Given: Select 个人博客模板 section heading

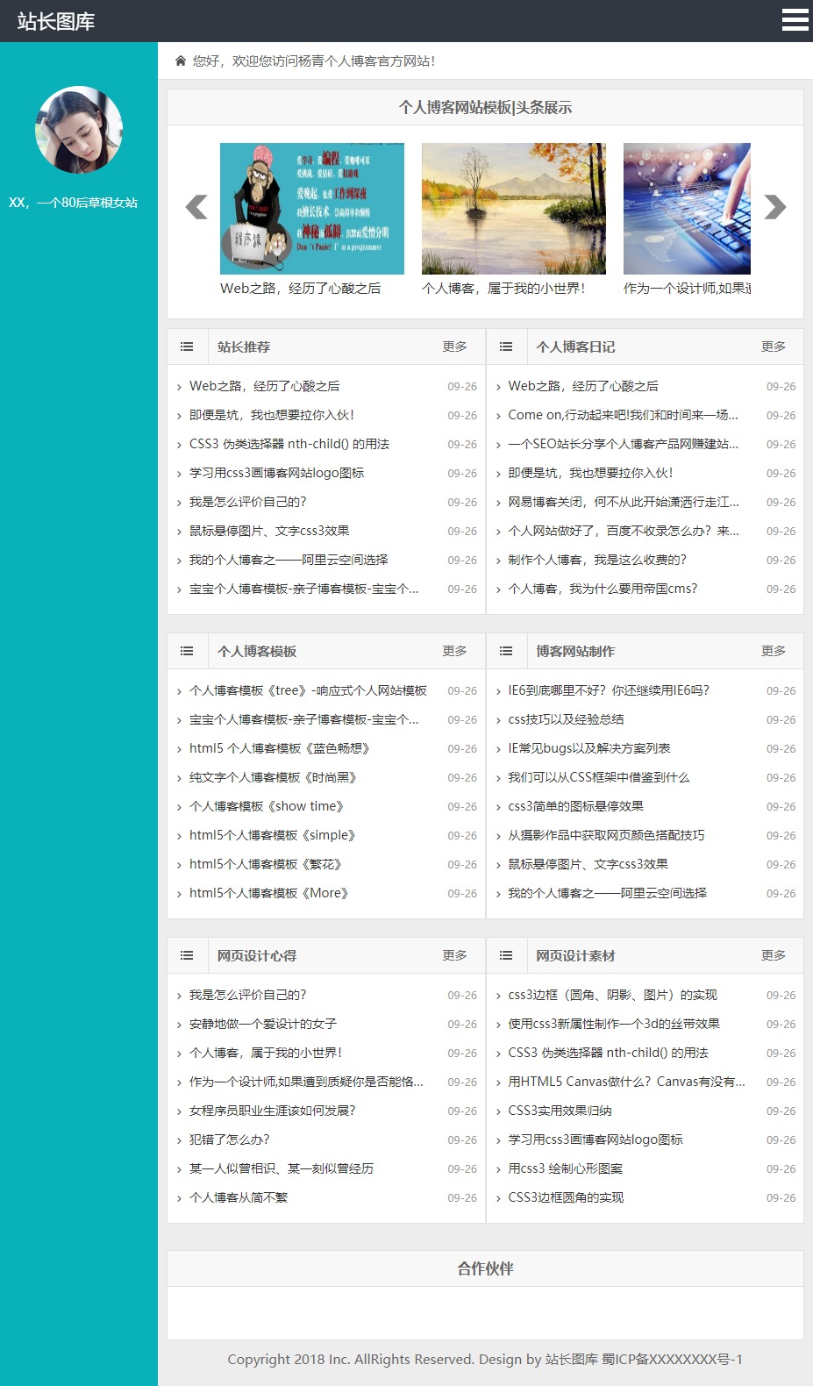Looking at the screenshot, I should 257,651.
